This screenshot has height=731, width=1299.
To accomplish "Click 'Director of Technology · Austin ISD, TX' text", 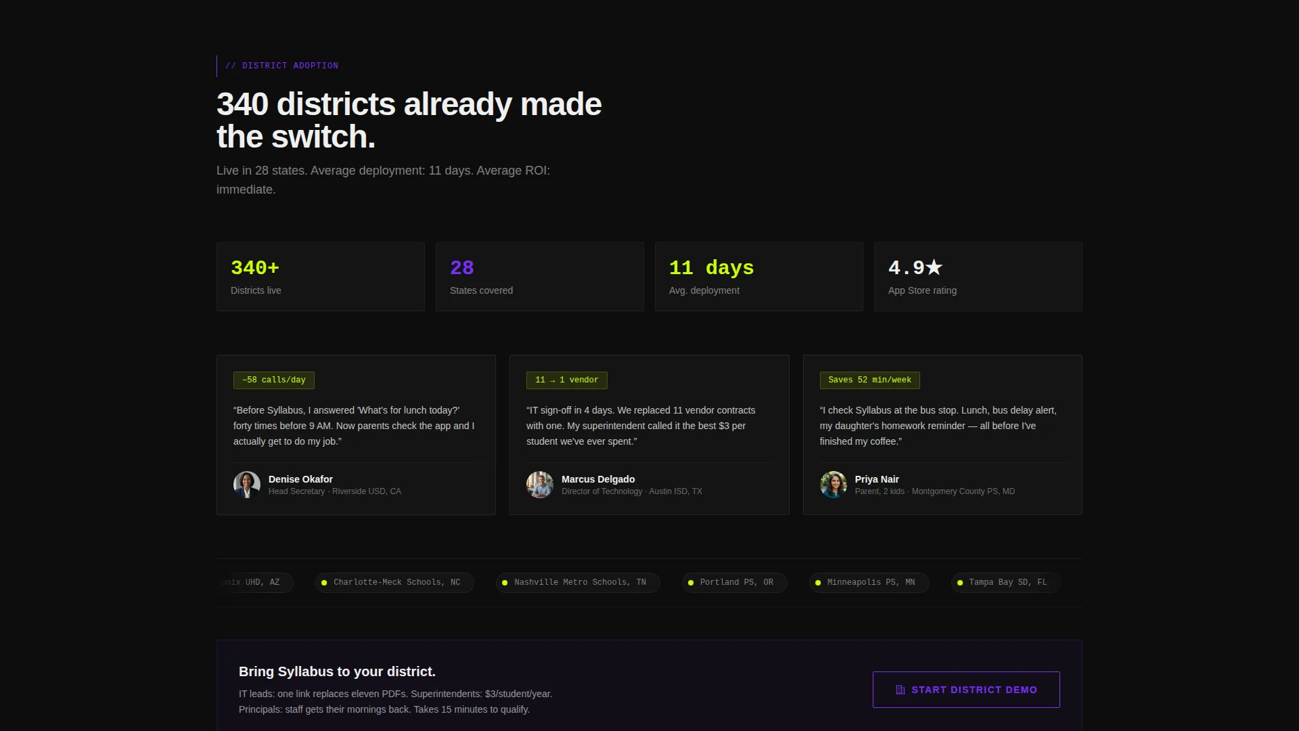I will (x=632, y=491).
